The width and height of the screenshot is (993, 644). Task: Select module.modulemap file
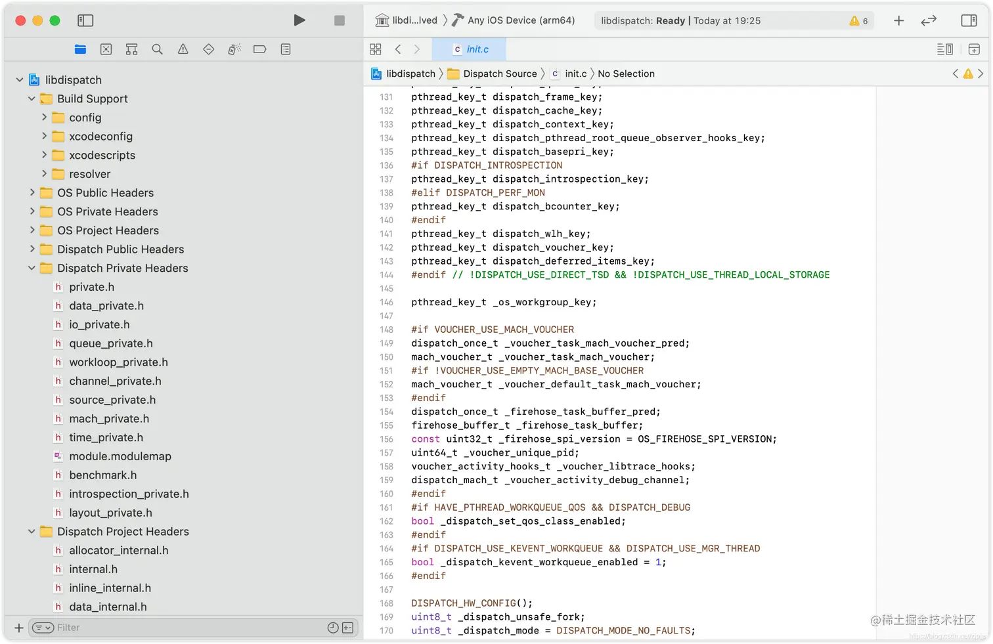pos(120,456)
